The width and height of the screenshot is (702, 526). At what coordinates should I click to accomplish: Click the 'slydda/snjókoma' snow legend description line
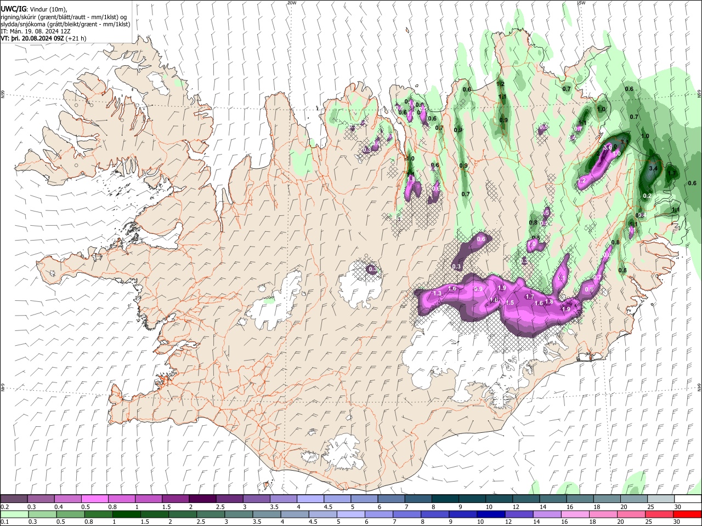(x=66, y=24)
